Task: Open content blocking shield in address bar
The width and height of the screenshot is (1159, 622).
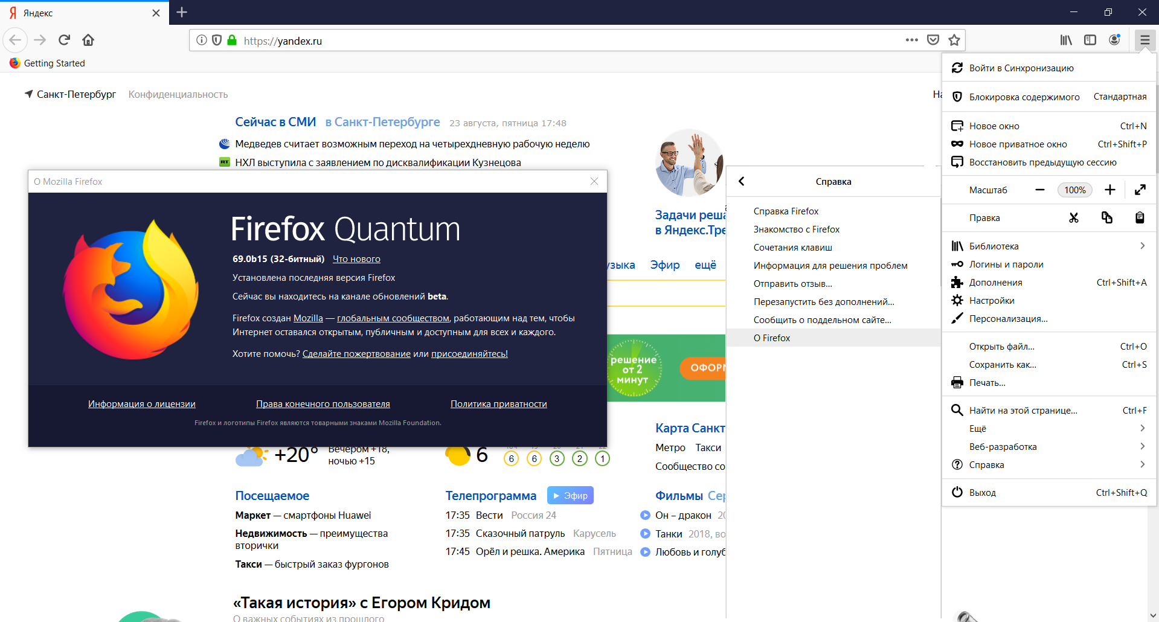Action: pos(217,40)
